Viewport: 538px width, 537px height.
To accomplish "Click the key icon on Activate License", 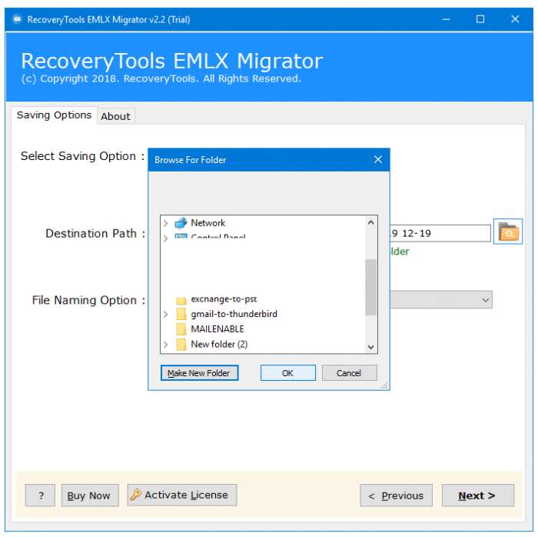I will point(135,495).
